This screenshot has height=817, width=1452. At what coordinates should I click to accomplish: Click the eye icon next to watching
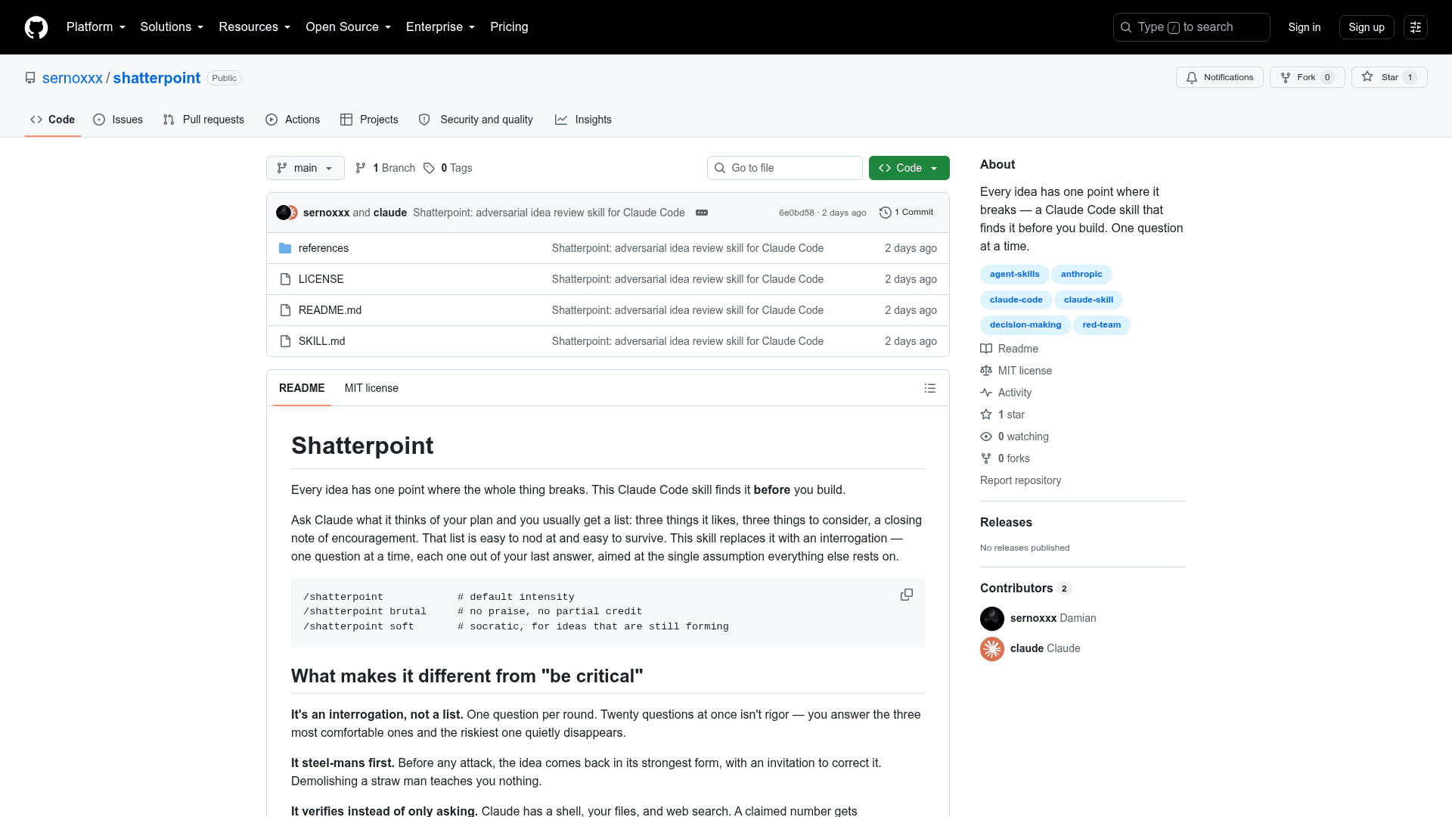[986, 436]
